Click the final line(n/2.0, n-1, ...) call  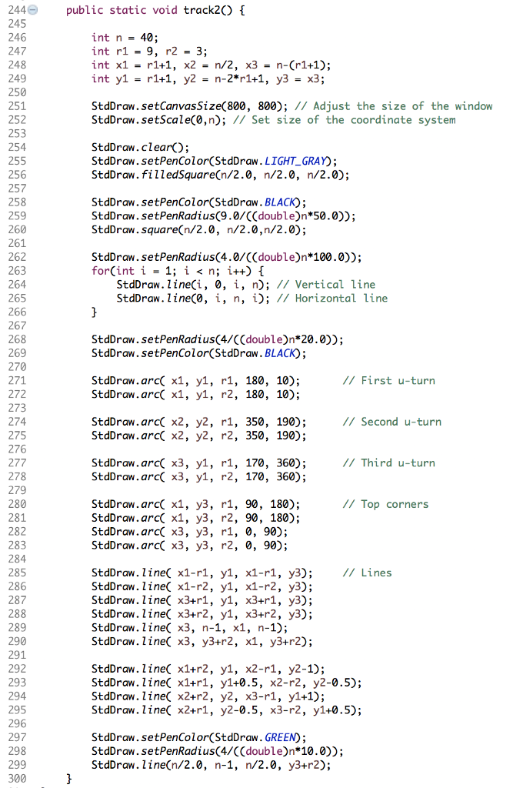(x=211, y=765)
